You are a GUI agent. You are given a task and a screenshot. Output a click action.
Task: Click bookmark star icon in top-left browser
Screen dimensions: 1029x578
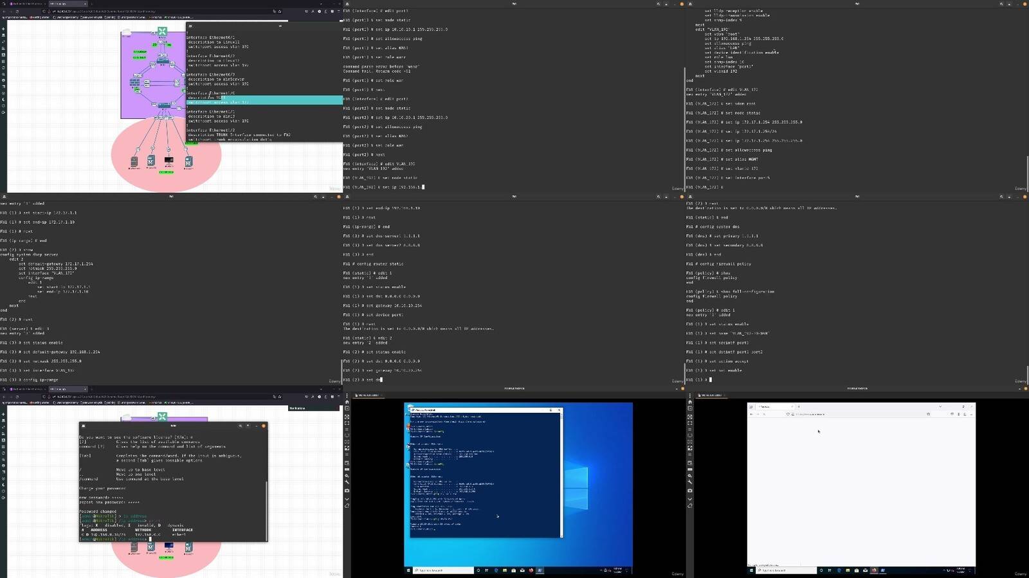pyautogui.click(x=280, y=11)
